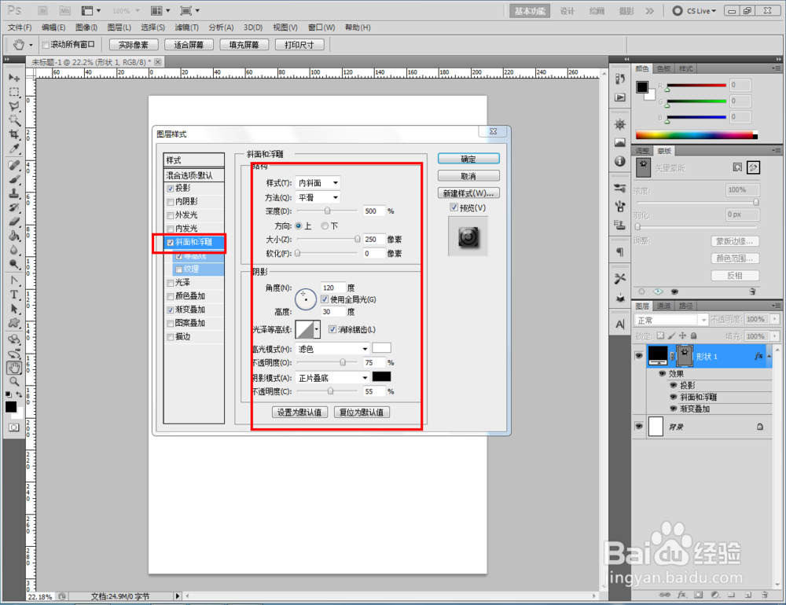Enable the 光泽 style checkbox
The height and width of the screenshot is (605, 786).
click(171, 283)
